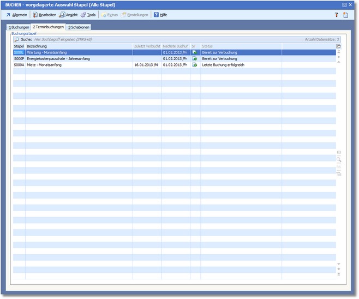
Task: Click the search icon next to Suche
Action: click(16, 39)
